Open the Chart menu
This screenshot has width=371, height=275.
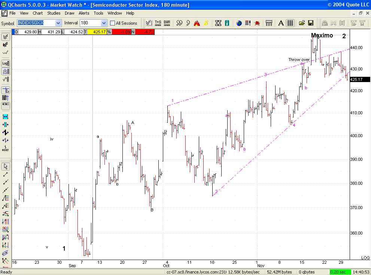click(x=37, y=13)
